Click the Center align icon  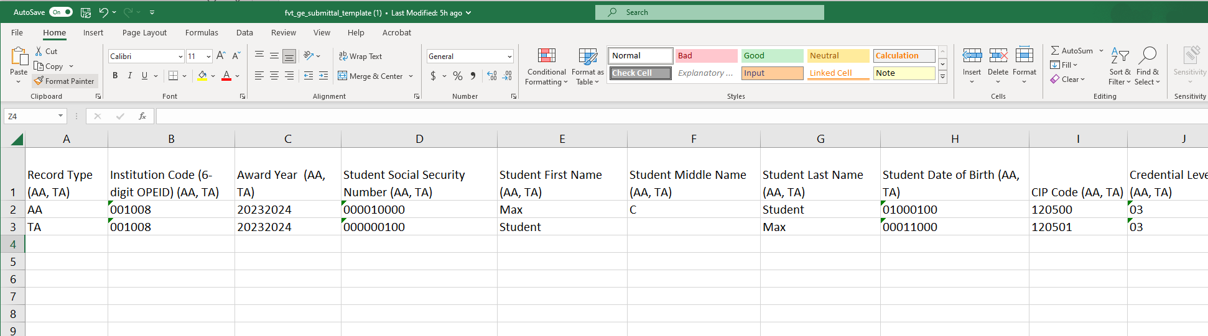[274, 76]
